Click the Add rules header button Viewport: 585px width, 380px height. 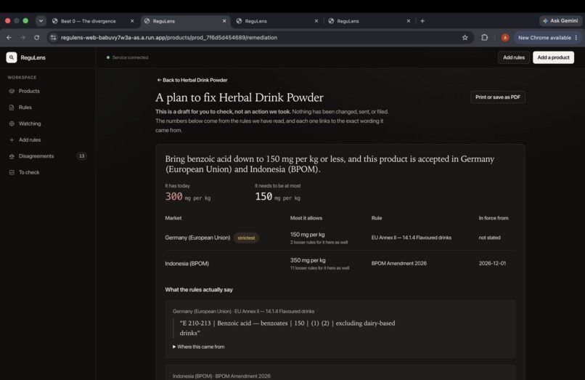(514, 57)
